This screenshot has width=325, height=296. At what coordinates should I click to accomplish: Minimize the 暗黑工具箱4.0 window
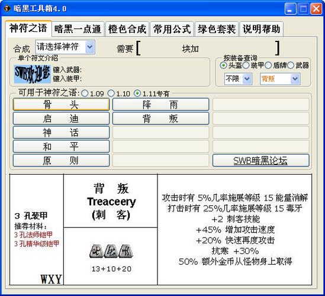291,9
